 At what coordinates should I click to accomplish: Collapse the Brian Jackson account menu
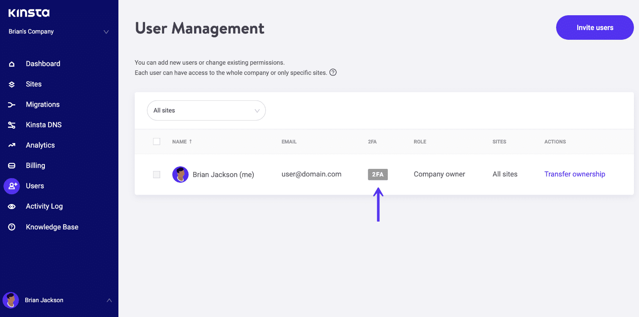(110, 300)
